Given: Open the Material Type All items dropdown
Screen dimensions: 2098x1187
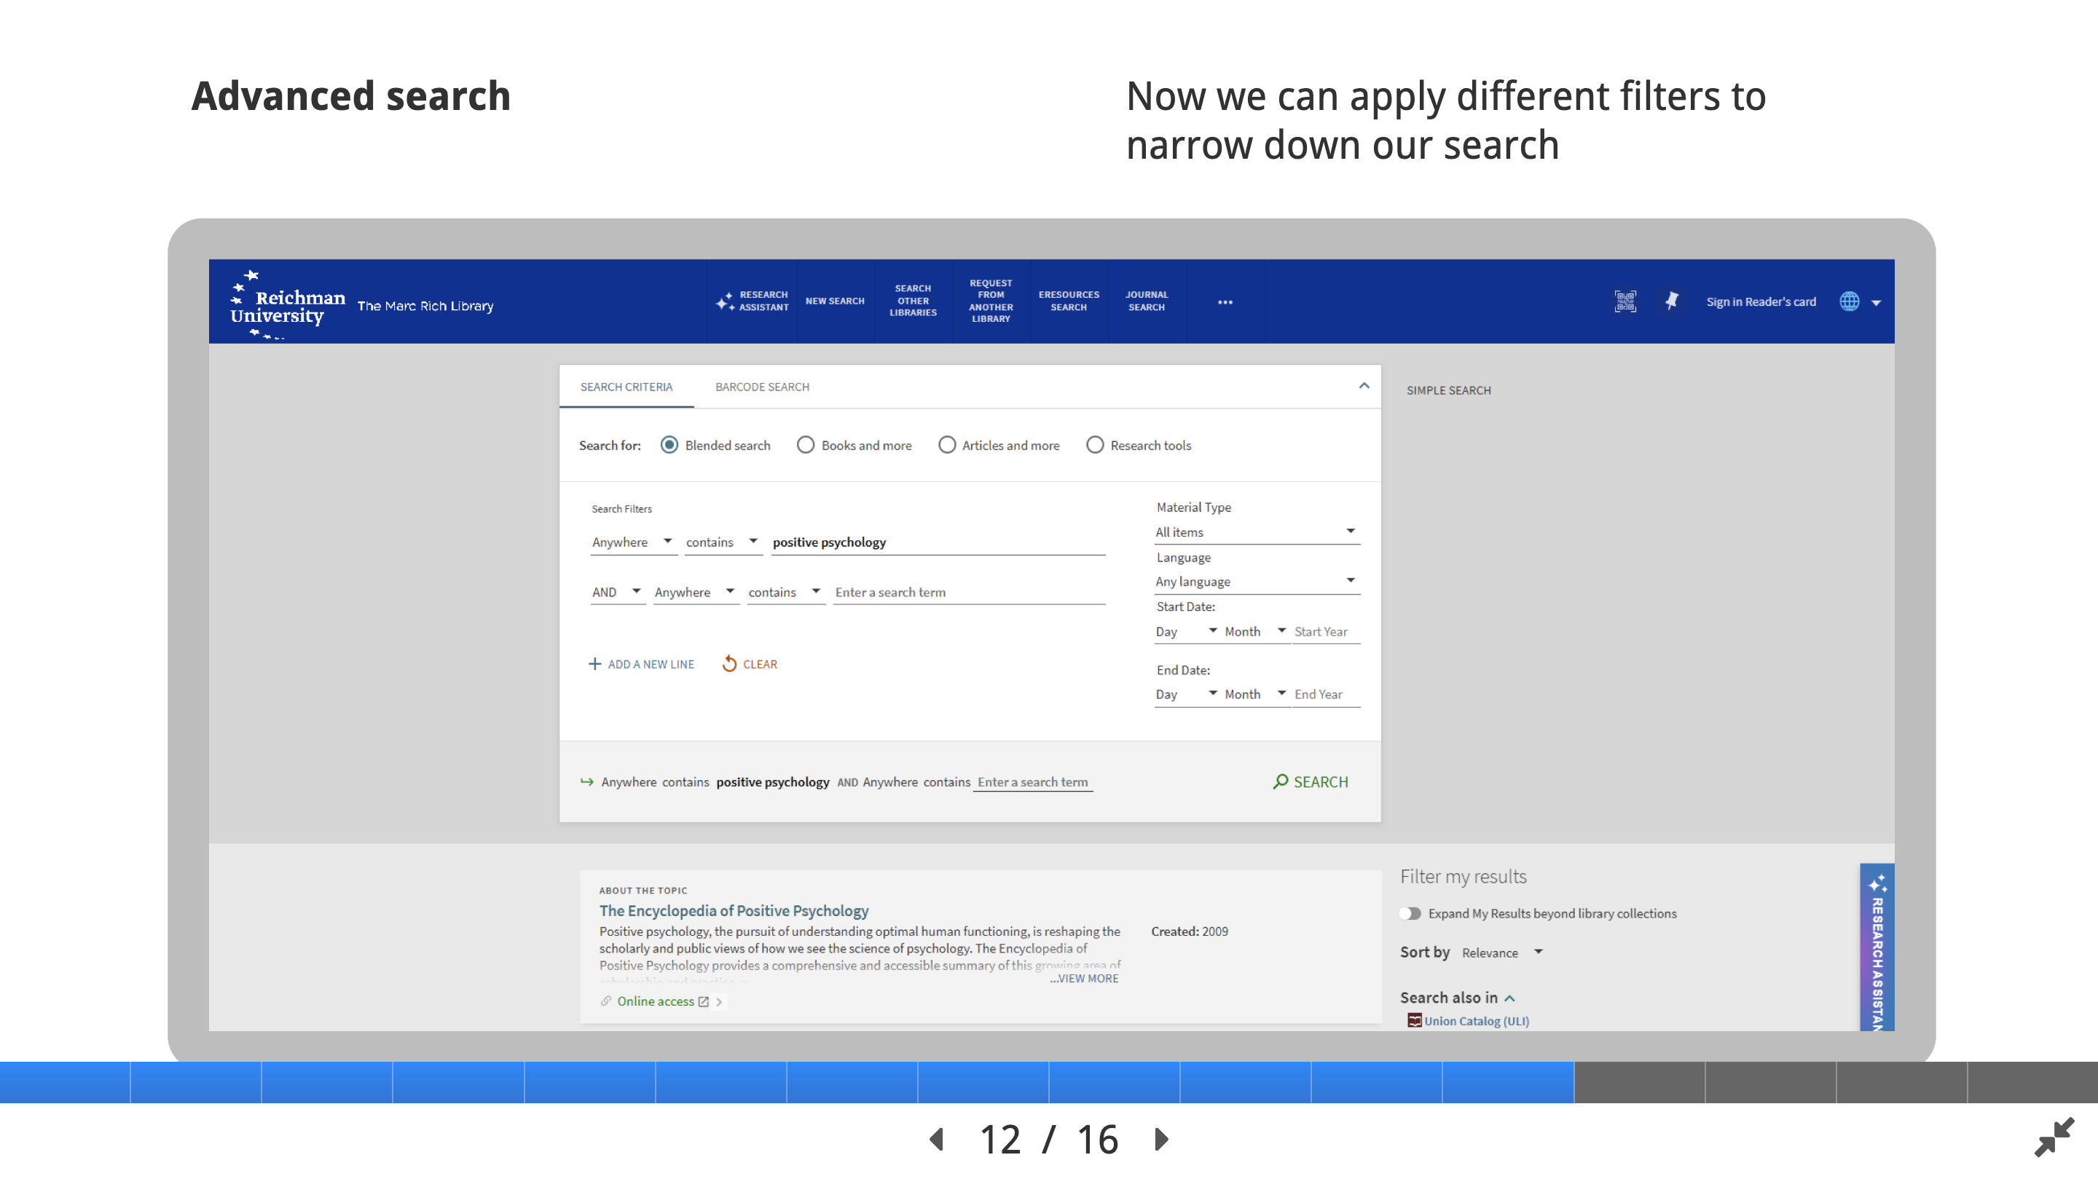Looking at the screenshot, I should 1256,532.
